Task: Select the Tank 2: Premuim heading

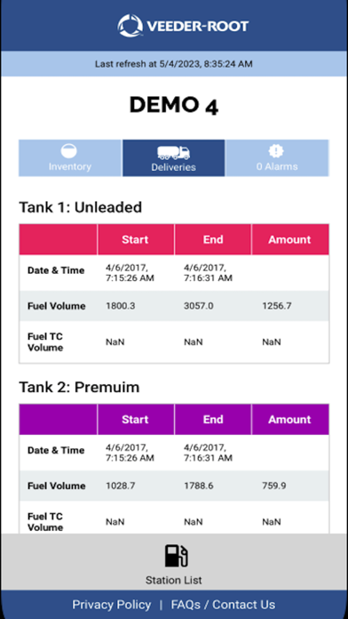Action: click(x=79, y=387)
